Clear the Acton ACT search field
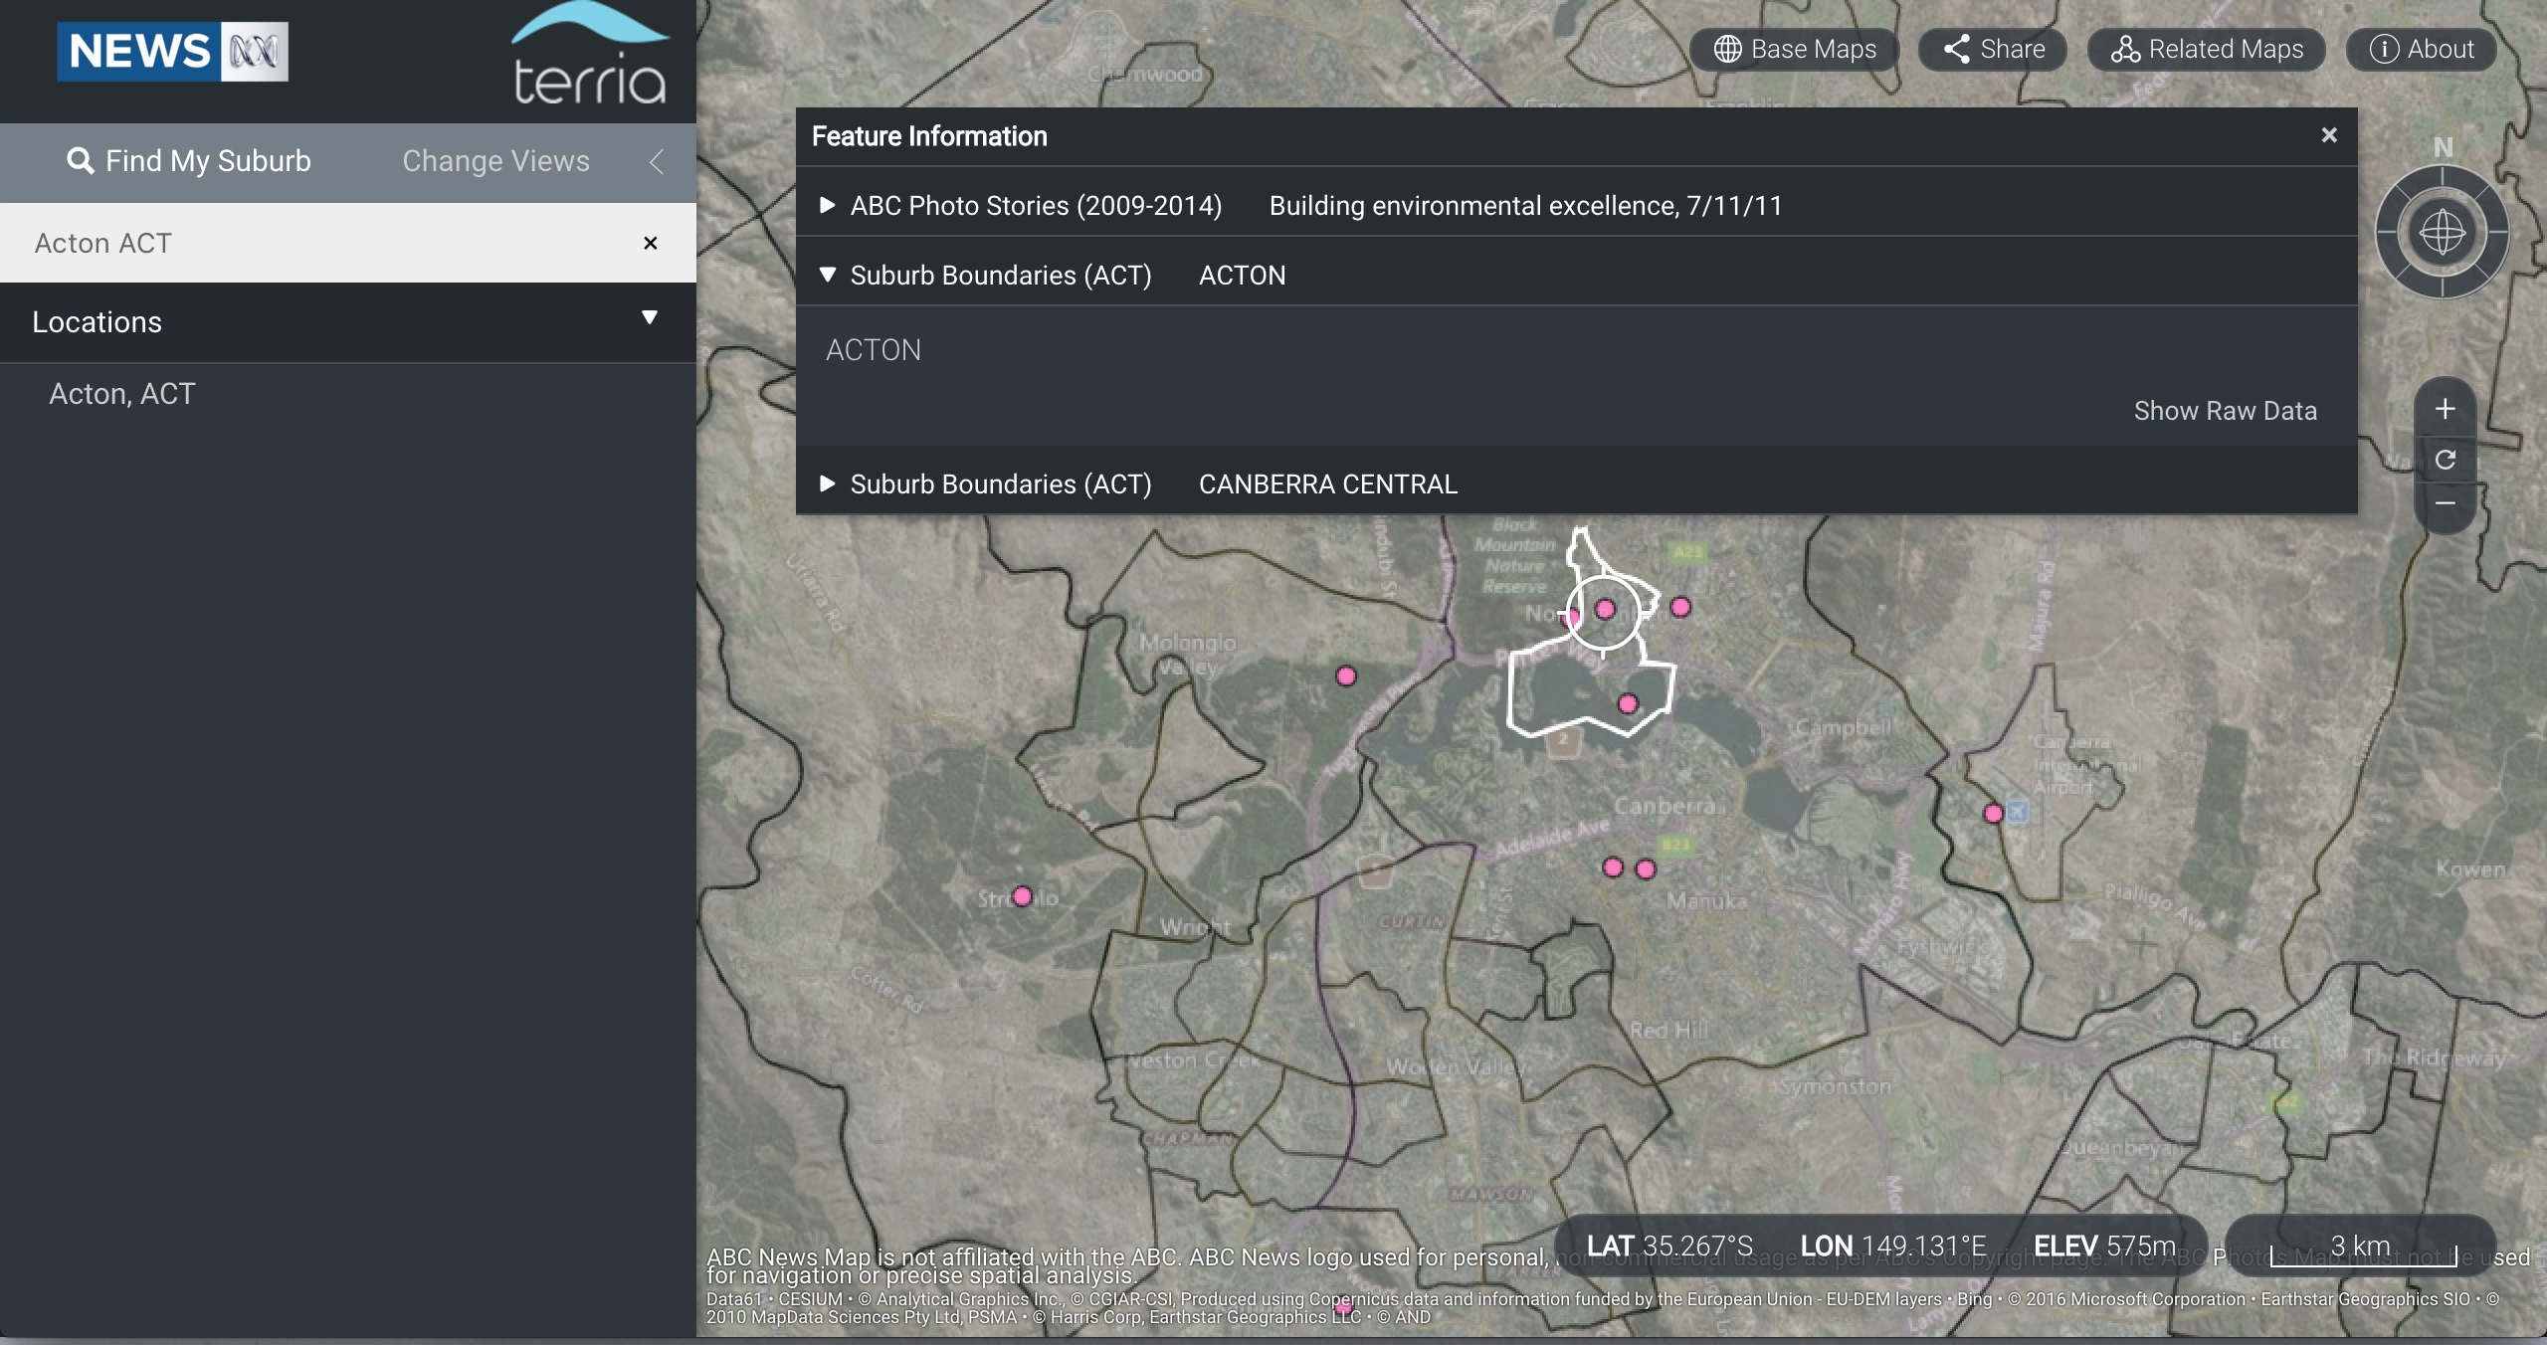 650,243
